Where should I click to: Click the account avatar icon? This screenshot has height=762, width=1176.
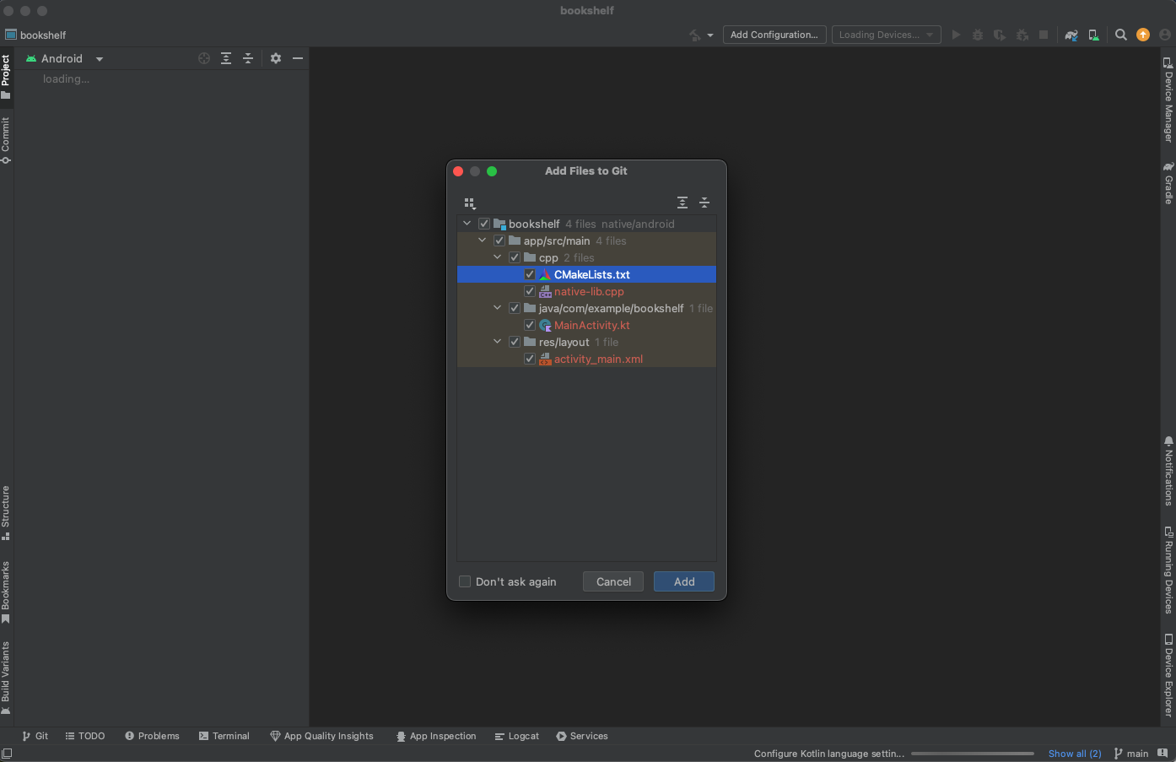1165,35
